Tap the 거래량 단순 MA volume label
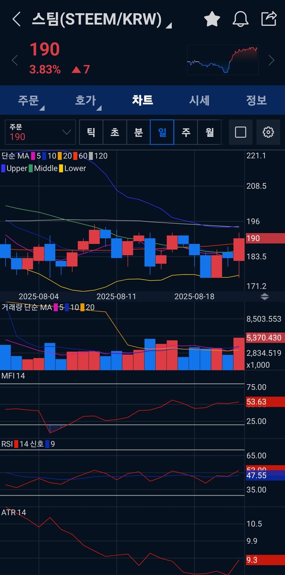 (x=26, y=307)
